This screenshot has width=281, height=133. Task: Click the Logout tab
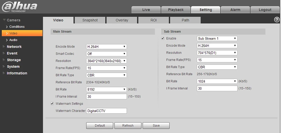pos(265,10)
